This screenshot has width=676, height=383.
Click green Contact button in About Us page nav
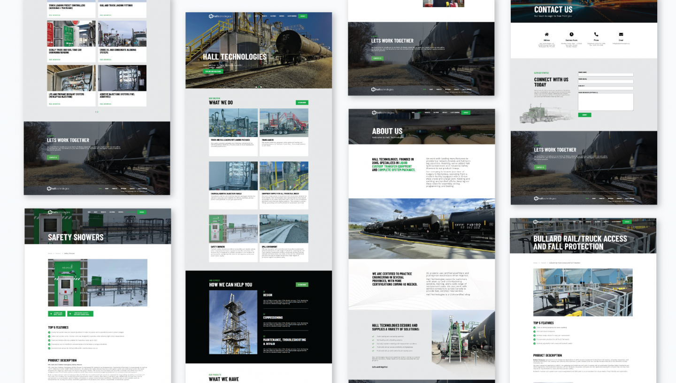pos(466,113)
